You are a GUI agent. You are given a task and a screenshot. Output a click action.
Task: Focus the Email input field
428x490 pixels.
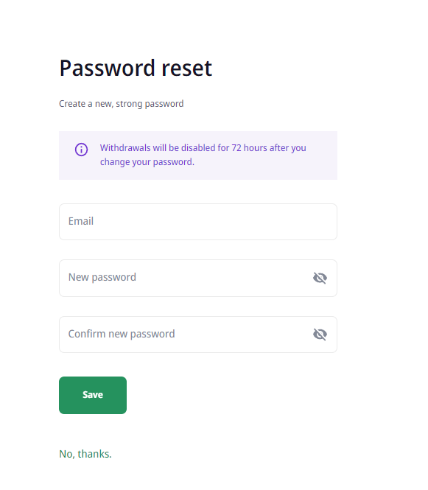click(198, 222)
